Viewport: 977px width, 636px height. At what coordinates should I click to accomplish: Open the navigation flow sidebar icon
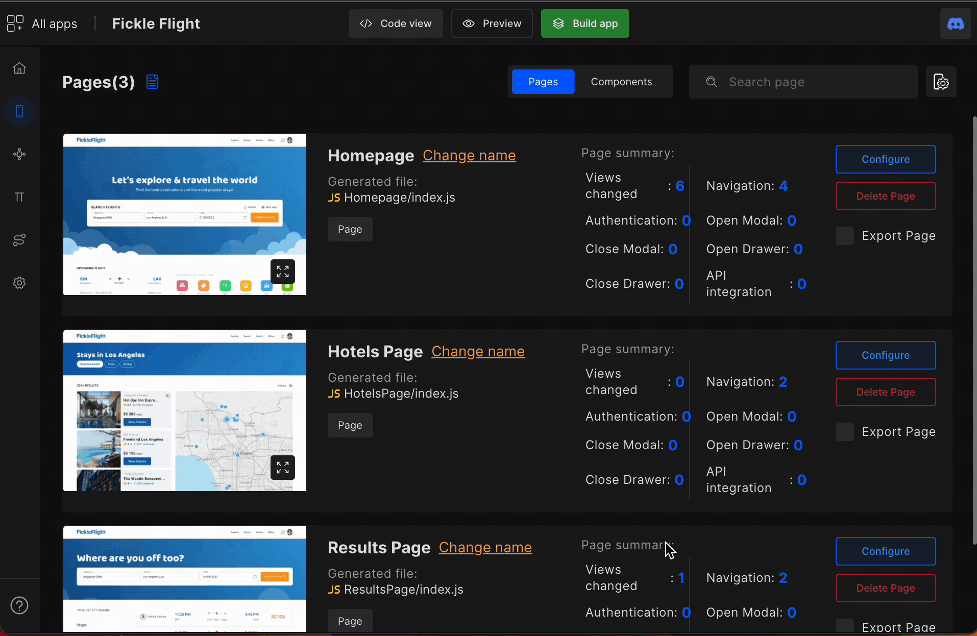click(x=19, y=240)
